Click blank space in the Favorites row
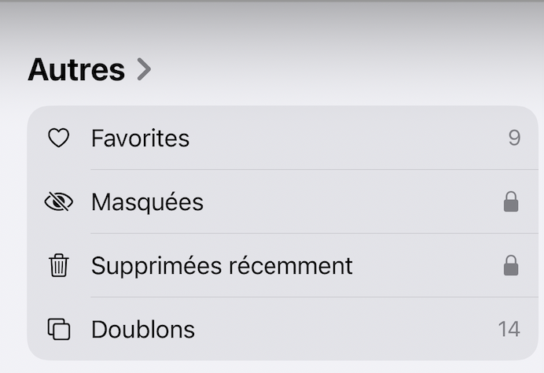The width and height of the screenshot is (544, 373). (x=346, y=138)
